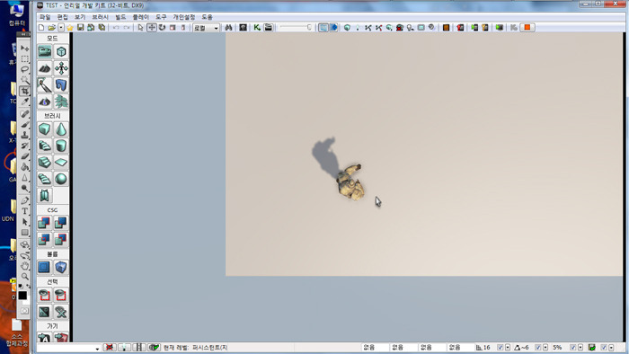Screen dimensions: 629x354
Task: Apply the CSG Deintersect operation
Action: [x=61, y=239]
